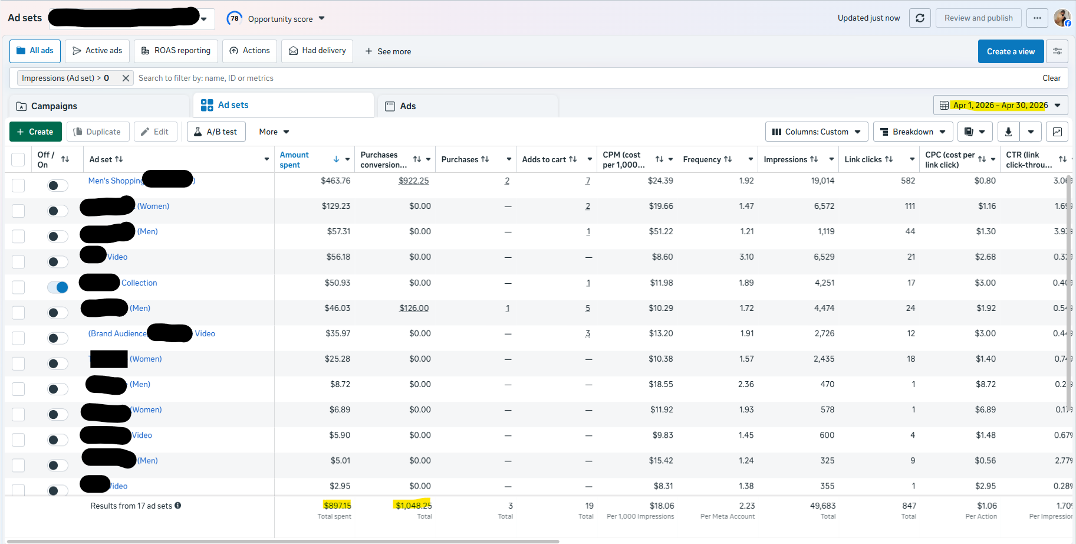Open Frequency column options chevron

pyautogui.click(x=751, y=159)
